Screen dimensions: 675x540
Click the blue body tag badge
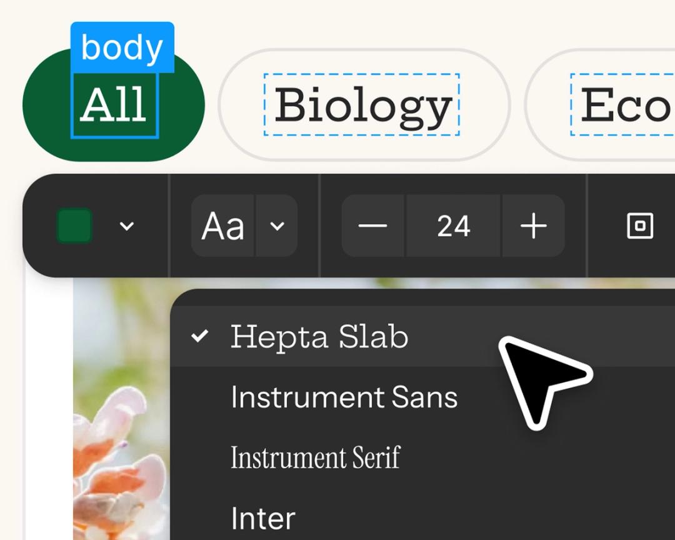(122, 47)
